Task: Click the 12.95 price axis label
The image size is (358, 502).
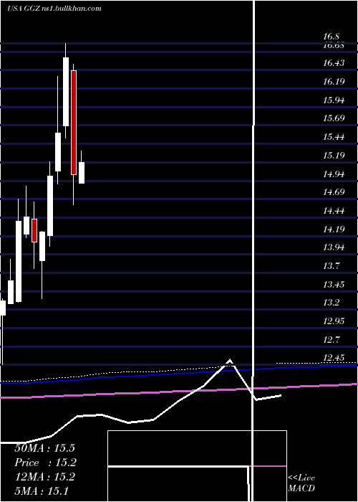Action: pos(334,321)
